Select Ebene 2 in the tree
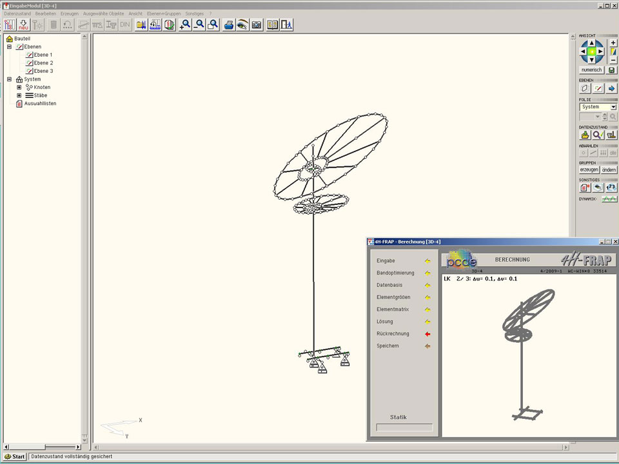 [43, 63]
